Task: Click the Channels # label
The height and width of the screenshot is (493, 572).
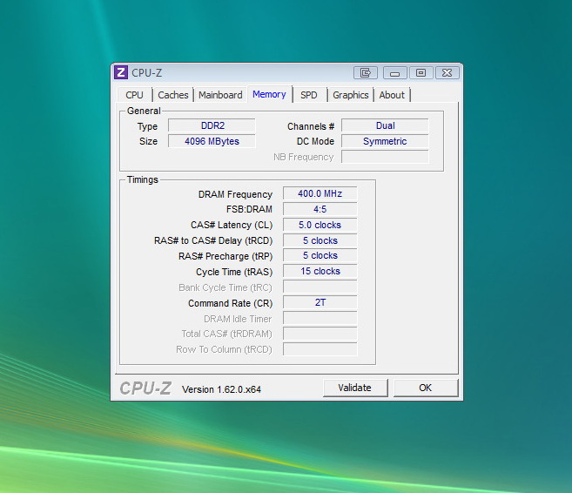Action: click(311, 126)
